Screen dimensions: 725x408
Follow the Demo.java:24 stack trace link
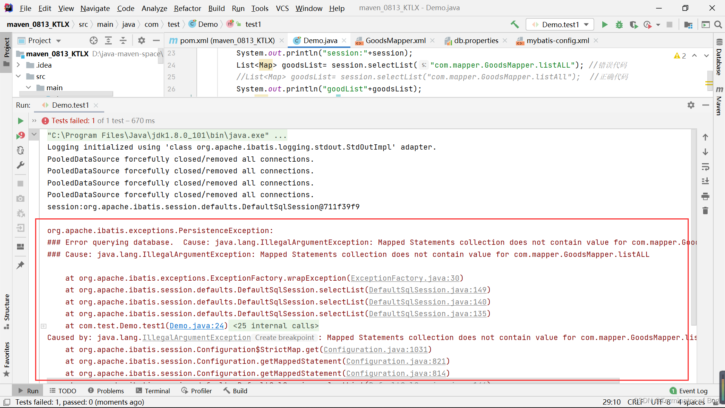[197, 326]
